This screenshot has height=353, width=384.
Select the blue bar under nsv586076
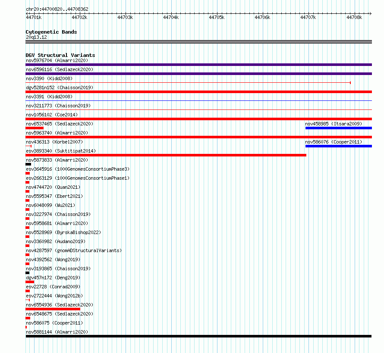click(x=339, y=146)
